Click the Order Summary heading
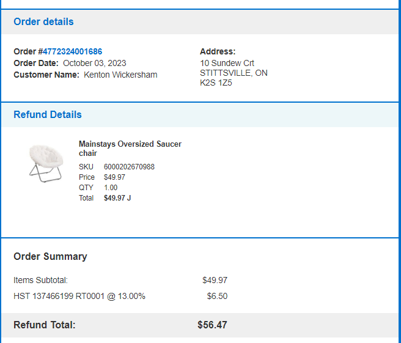The image size is (401, 343). click(50, 256)
